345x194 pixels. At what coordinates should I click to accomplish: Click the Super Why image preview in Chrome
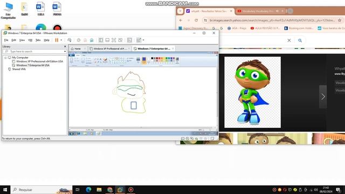(x=252, y=92)
